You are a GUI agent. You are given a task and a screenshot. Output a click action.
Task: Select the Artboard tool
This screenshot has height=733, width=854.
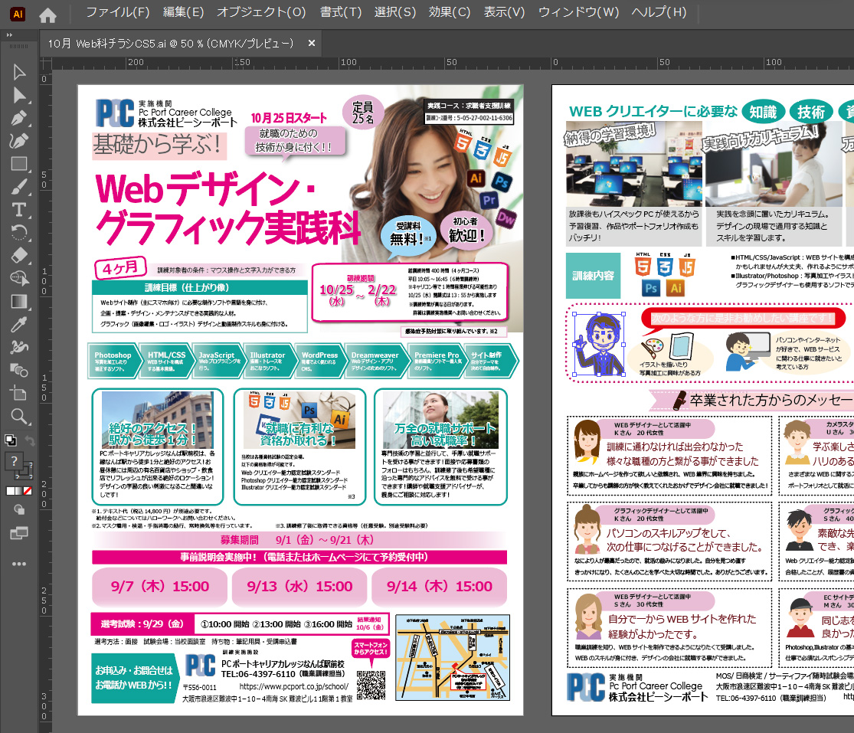(x=19, y=393)
